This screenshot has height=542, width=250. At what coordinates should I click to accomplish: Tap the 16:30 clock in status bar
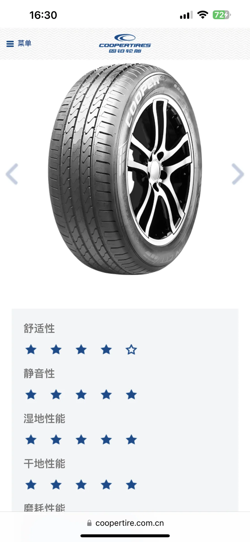[43, 15]
